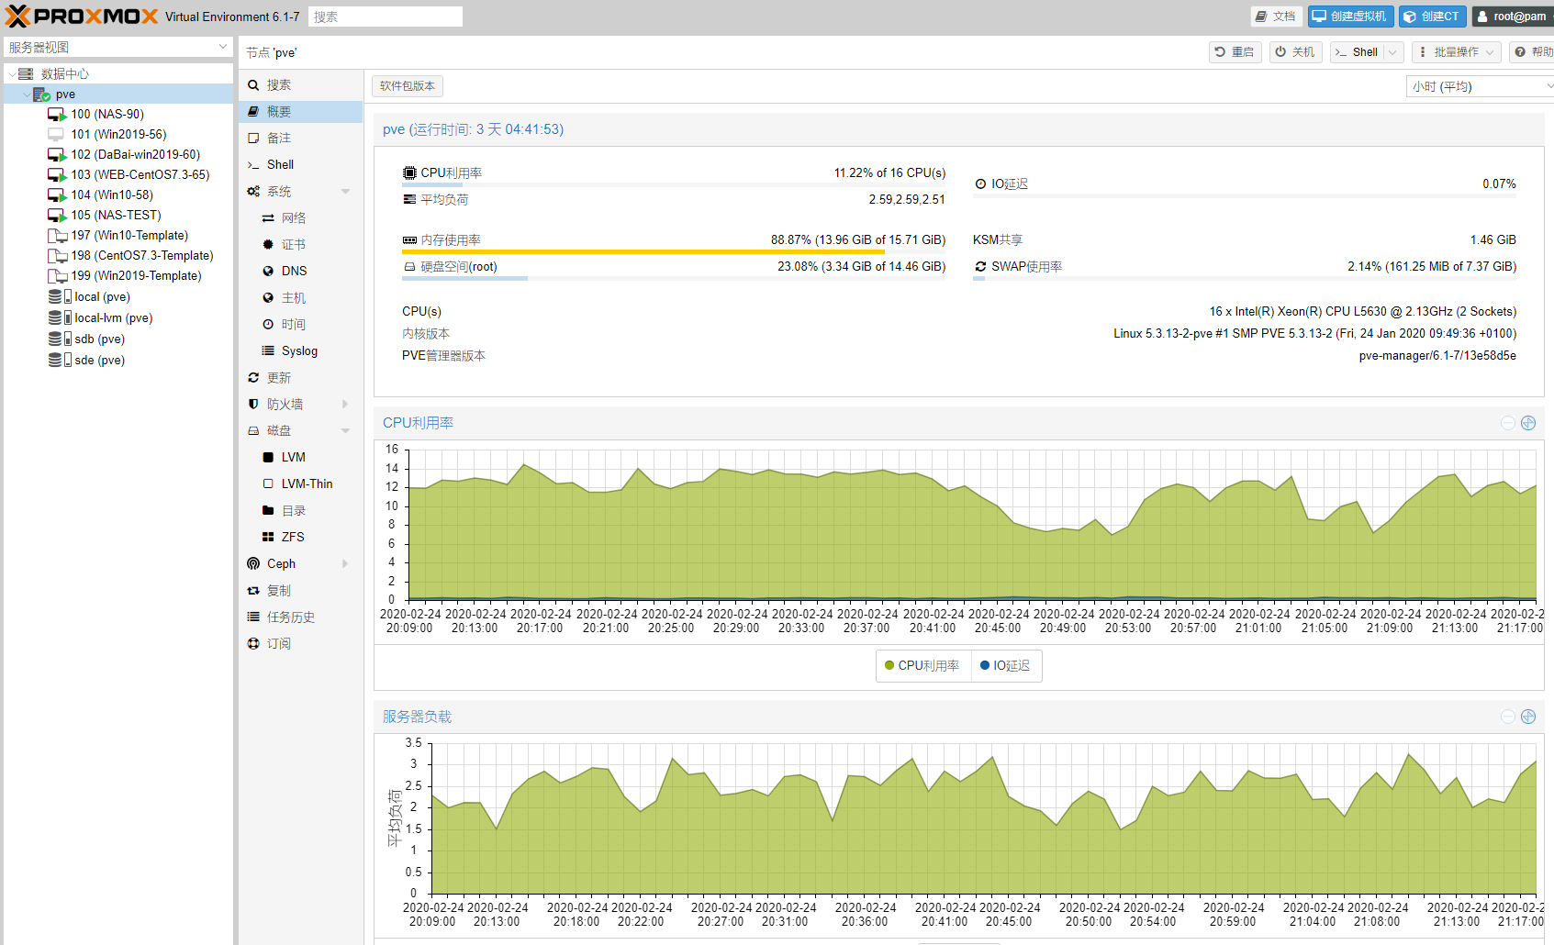This screenshot has width=1554, height=945.
Task: Click the 重启 reboot button
Action: (x=1235, y=52)
